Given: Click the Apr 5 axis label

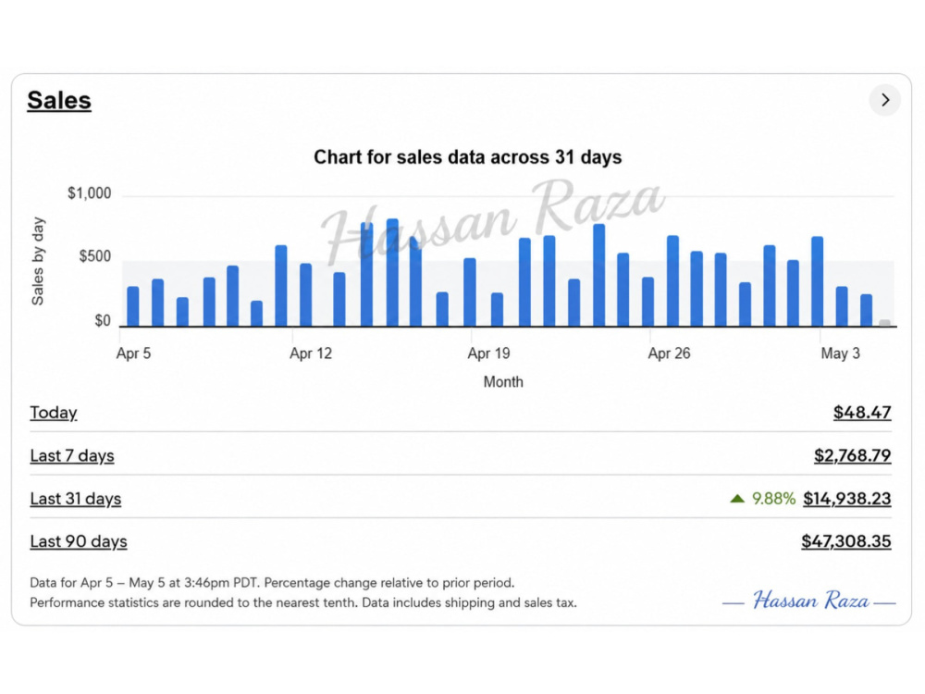Looking at the screenshot, I should click(133, 353).
